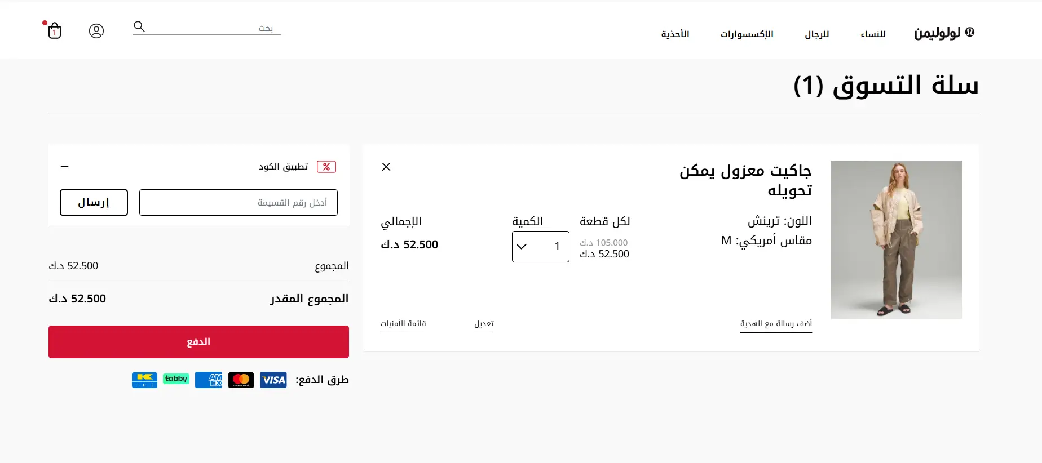
Task: Focus the coupon code input field
Action: coord(238,203)
